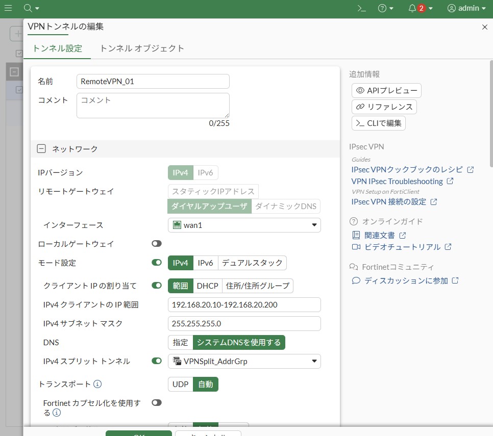493x436 pixels.
Task: Open the hamburger navigation menu
Action: [x=8, y=8]
